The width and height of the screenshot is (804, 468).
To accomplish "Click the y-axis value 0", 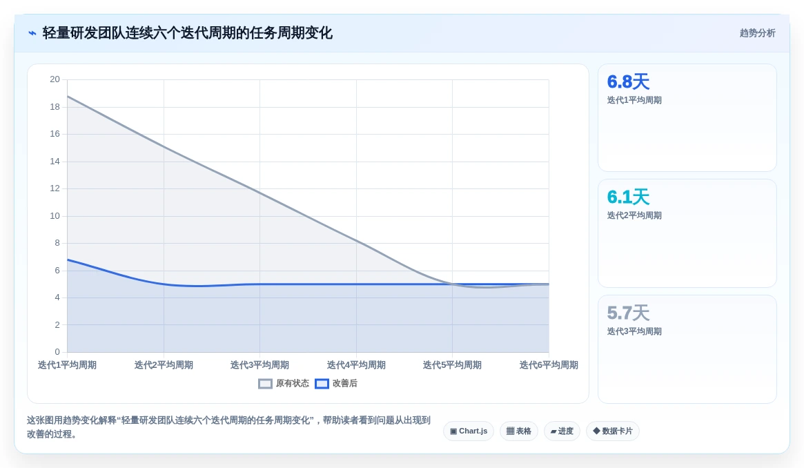I will click(57, 352).
